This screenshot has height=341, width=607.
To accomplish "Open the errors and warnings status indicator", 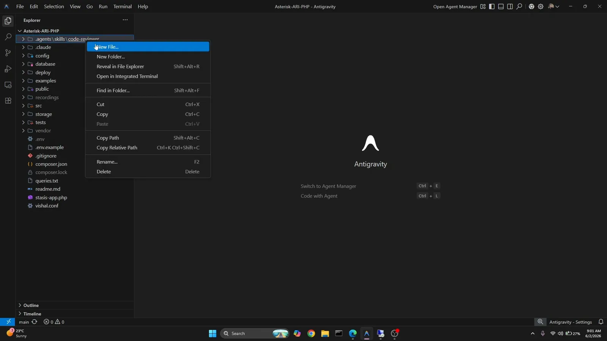I will click(x=54, y=322).
